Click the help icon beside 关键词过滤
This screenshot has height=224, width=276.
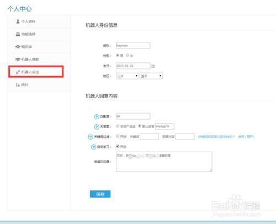coord(91,137)
